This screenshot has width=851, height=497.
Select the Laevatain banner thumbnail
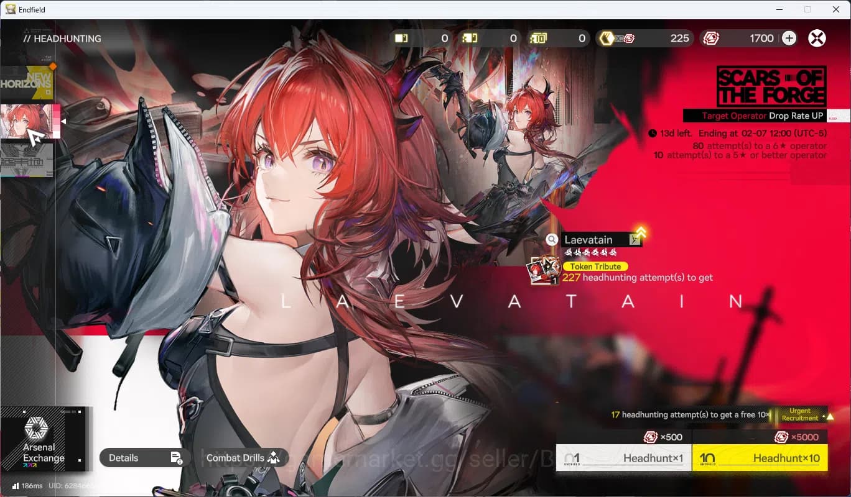pyautogui.click(x=29, y=122)
